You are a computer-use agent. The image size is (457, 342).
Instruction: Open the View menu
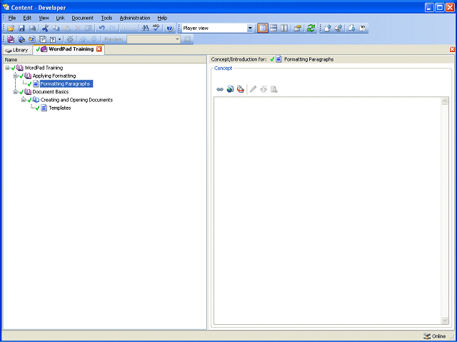(x=44, y=18)
